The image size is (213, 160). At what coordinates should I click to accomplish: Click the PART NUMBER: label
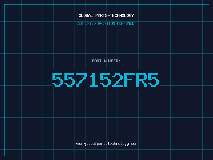click(x=106, y=61)
